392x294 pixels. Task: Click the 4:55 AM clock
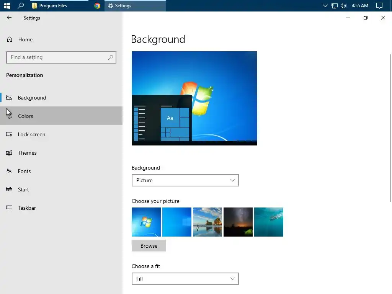tap(360, 5)
